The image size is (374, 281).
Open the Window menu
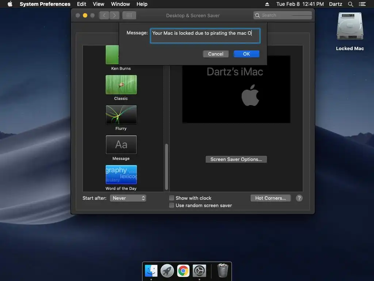click(121, 4)
